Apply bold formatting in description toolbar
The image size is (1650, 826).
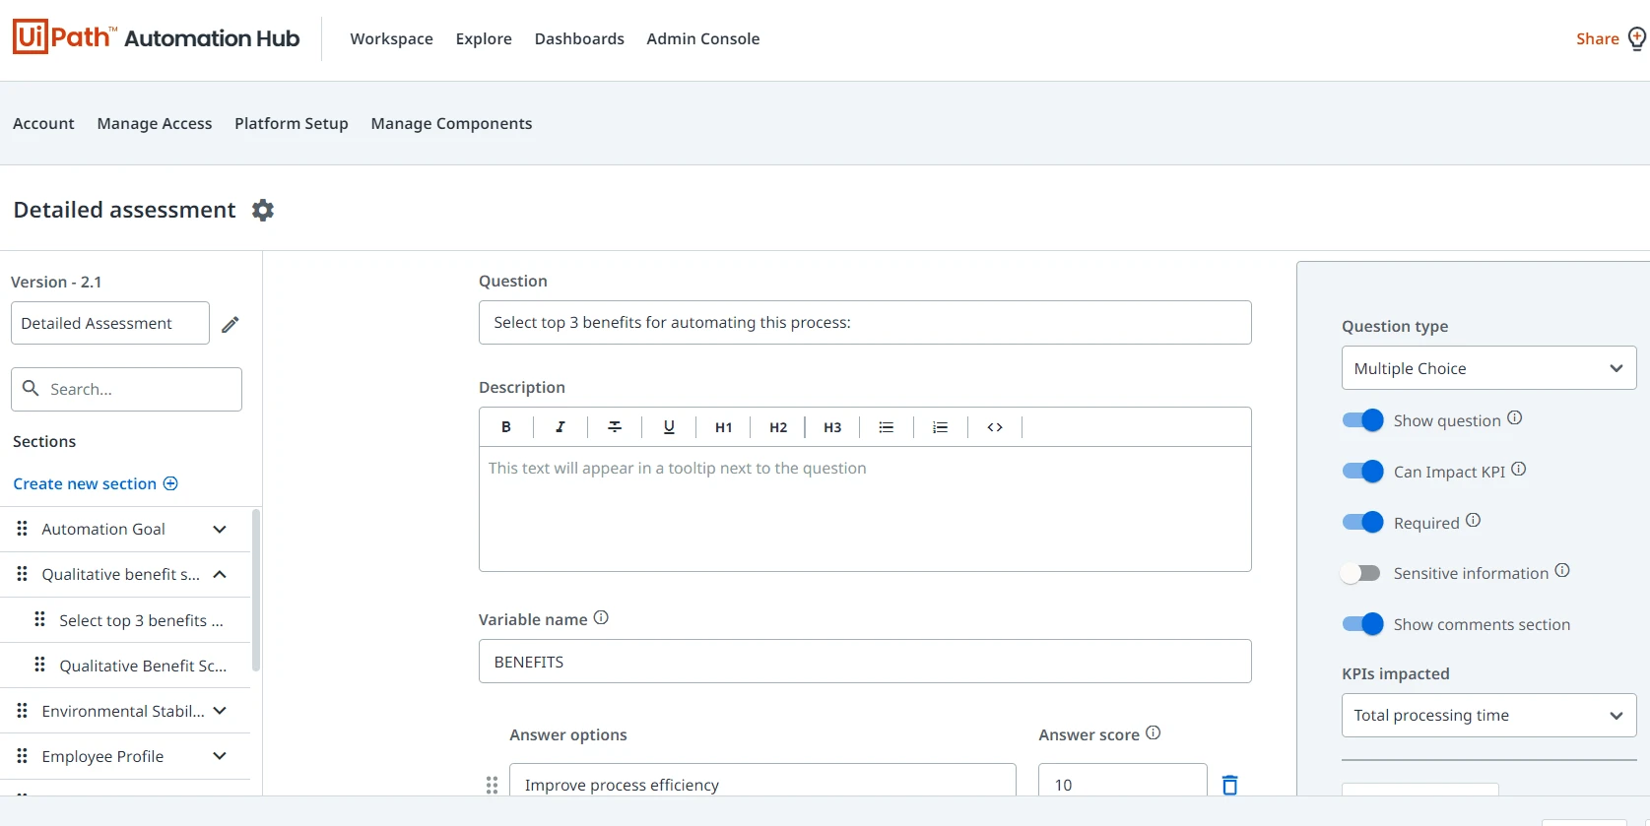tap(506, 427)
